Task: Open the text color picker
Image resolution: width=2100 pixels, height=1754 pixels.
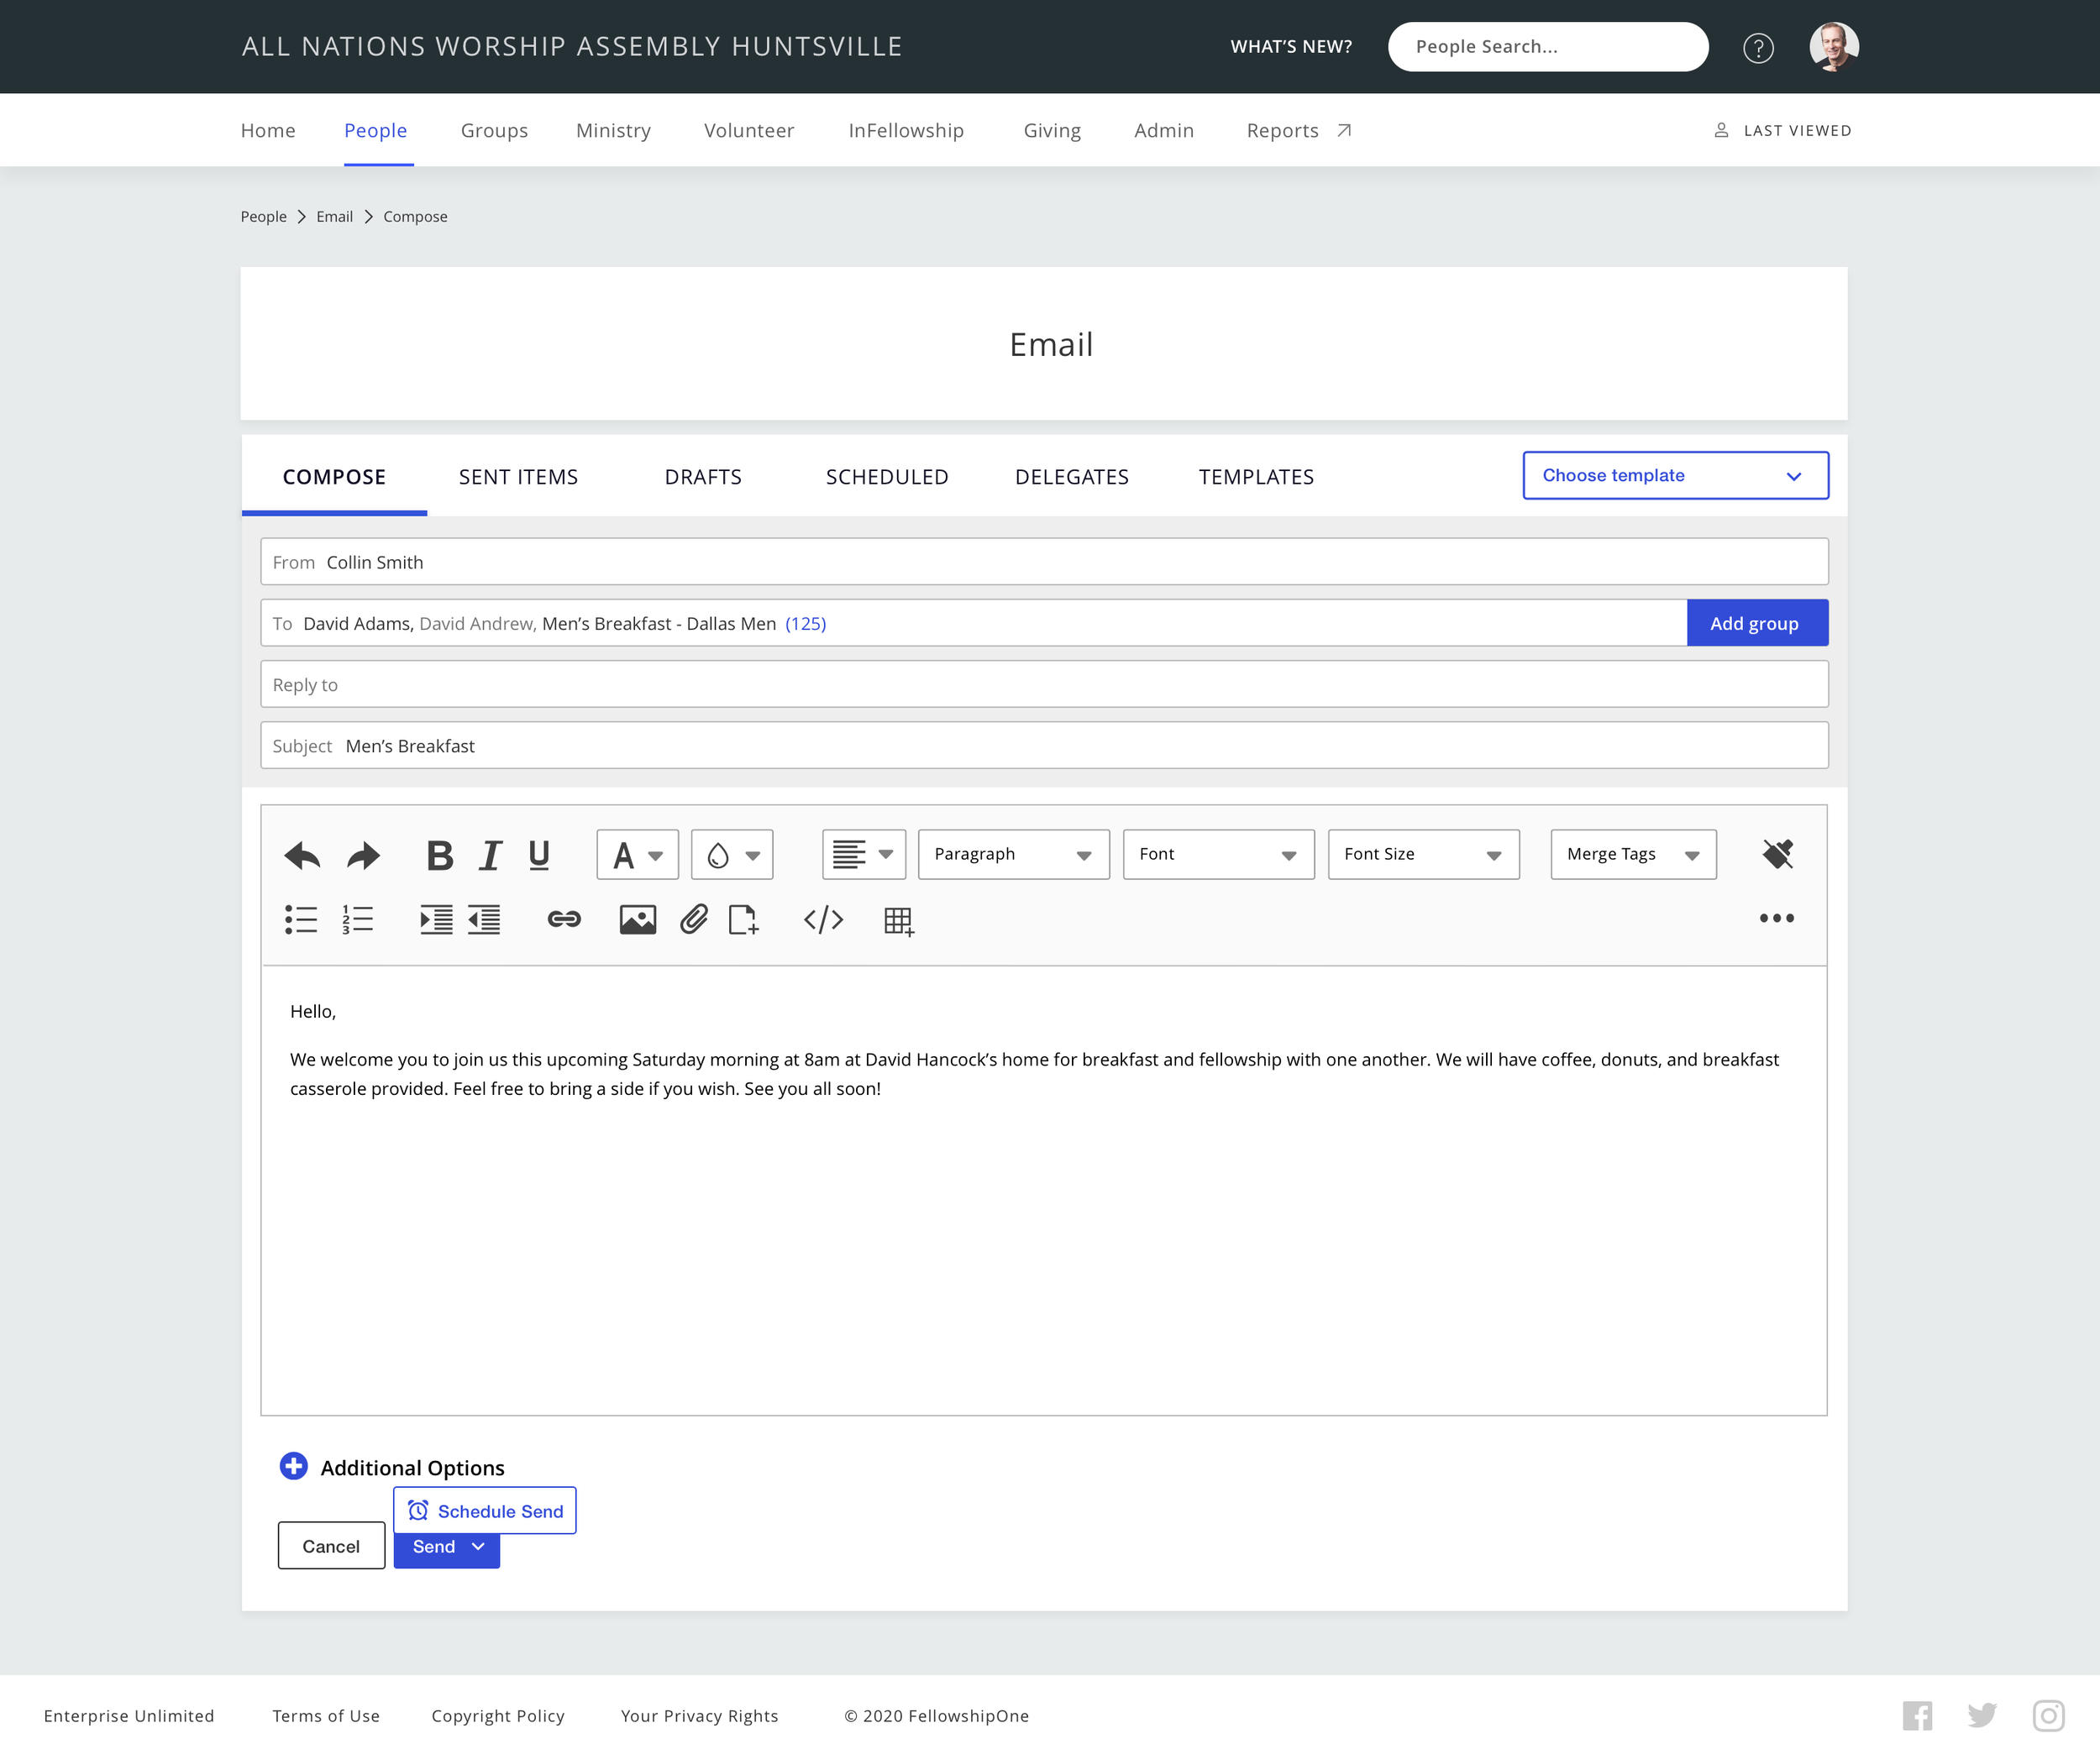Action: (x=637, y=855)
